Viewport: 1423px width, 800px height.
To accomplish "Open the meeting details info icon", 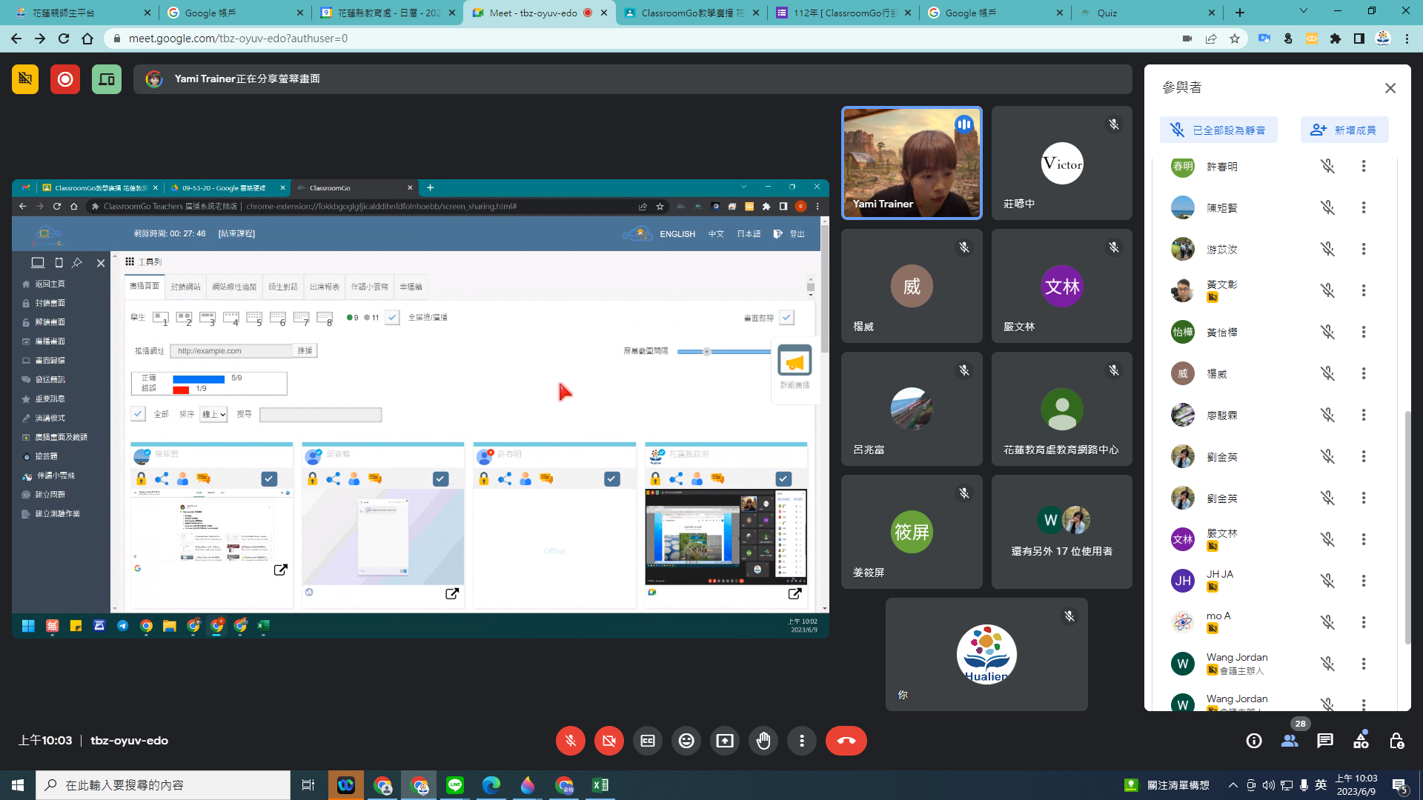I will point(1254,741).
